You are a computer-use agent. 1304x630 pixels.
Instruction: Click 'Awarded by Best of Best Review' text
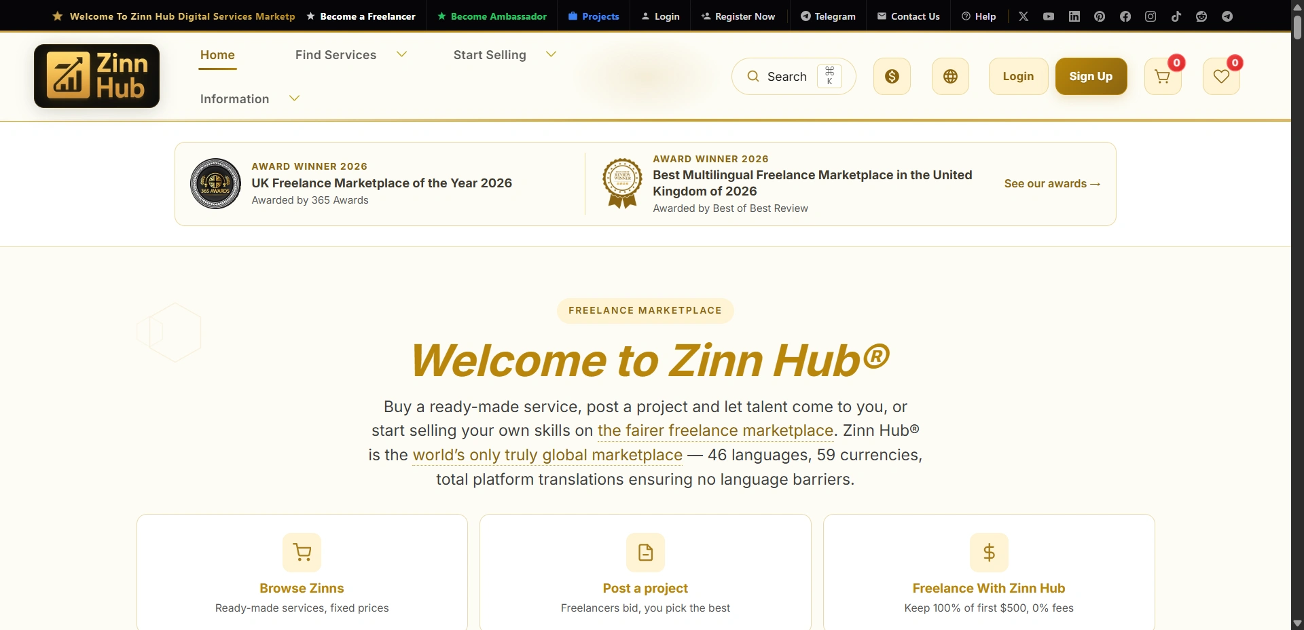click(x=730, y=208)
